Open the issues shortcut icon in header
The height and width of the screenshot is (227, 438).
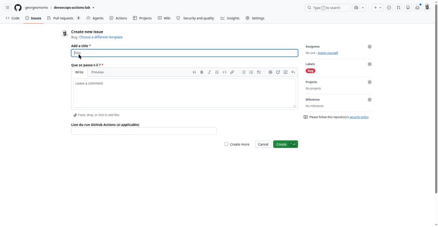click(389, 8)
